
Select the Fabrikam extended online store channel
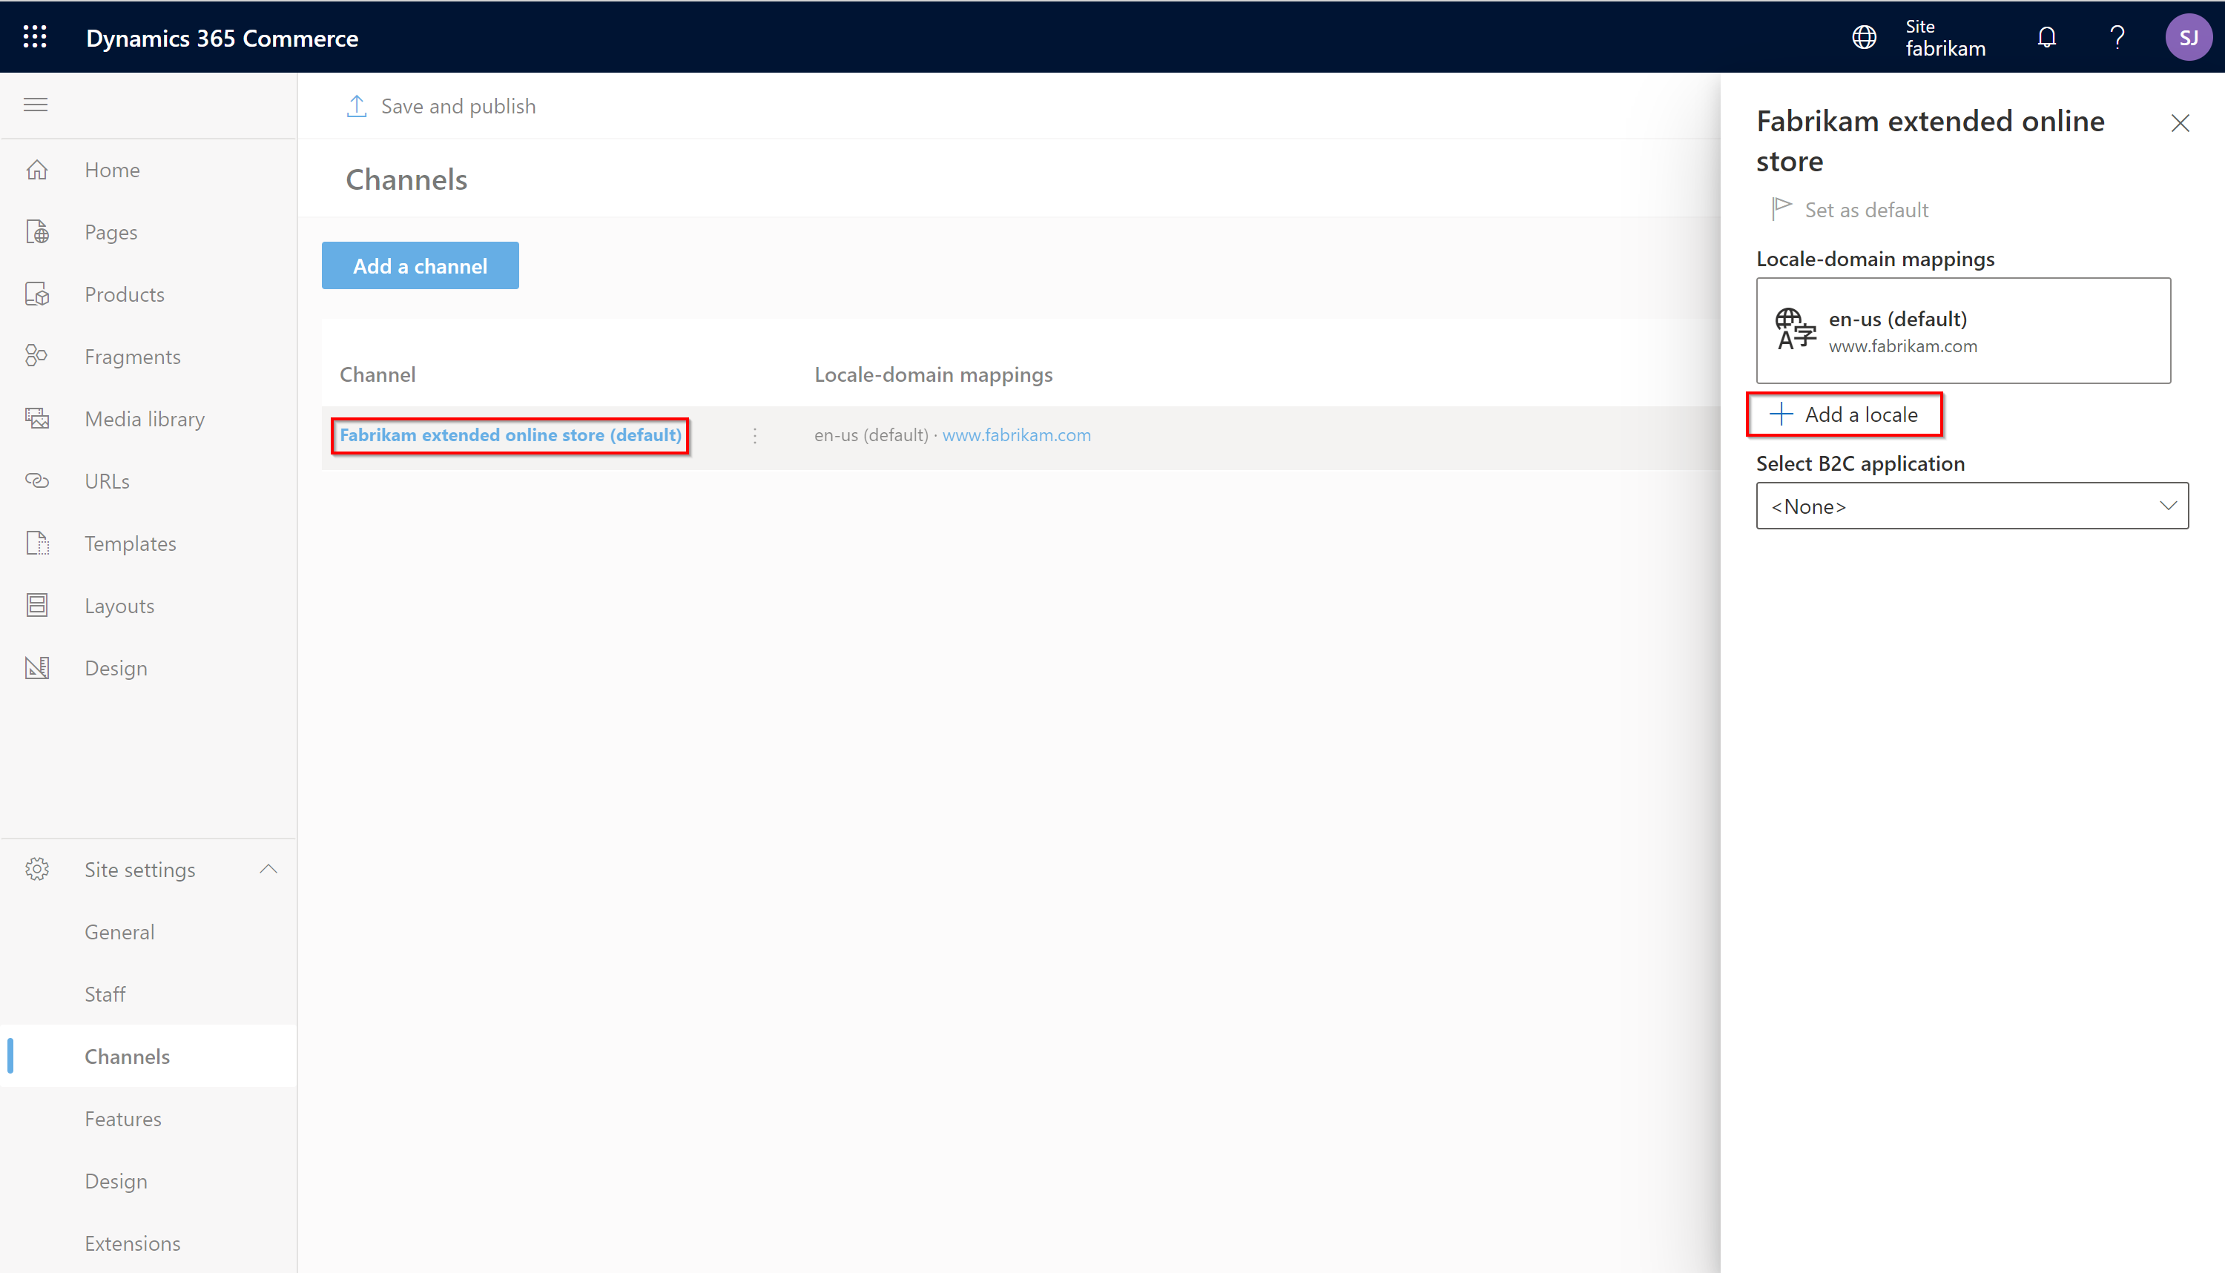click(x=509, y=434)
